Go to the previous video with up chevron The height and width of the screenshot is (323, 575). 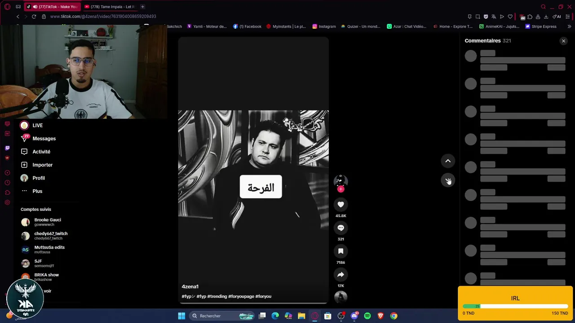pos(448,161)
